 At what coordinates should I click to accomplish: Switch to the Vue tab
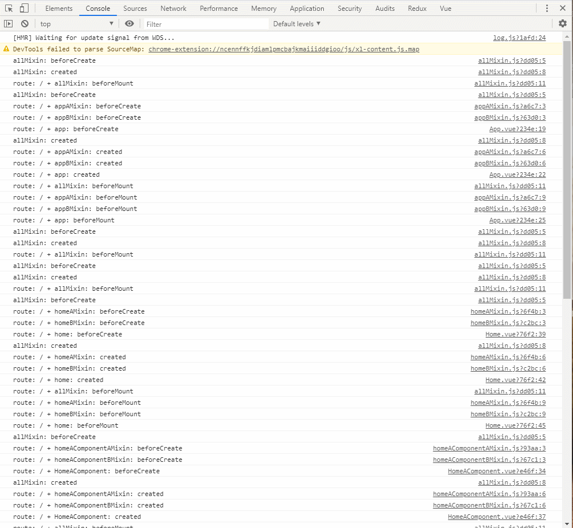tap(445, 9)
